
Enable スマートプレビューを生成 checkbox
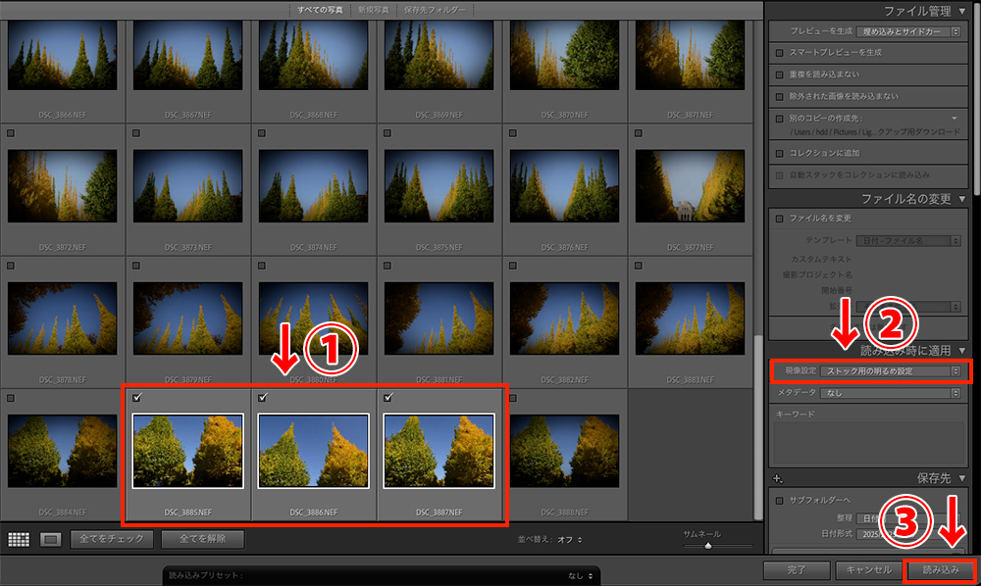779,53
